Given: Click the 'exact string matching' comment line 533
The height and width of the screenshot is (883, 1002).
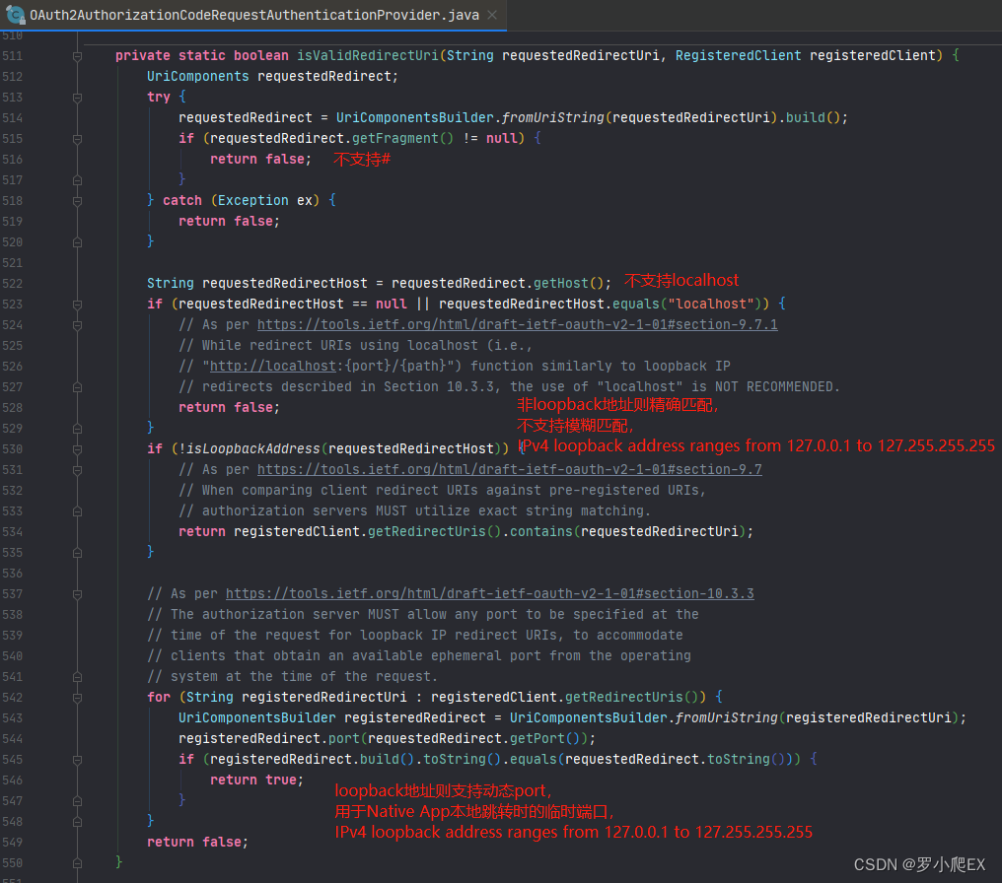Looking at the screenshot, I should click(414, 510).
